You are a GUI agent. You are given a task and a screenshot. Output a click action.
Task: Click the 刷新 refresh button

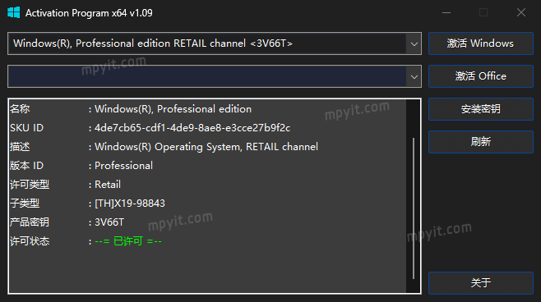pos(481,141)
